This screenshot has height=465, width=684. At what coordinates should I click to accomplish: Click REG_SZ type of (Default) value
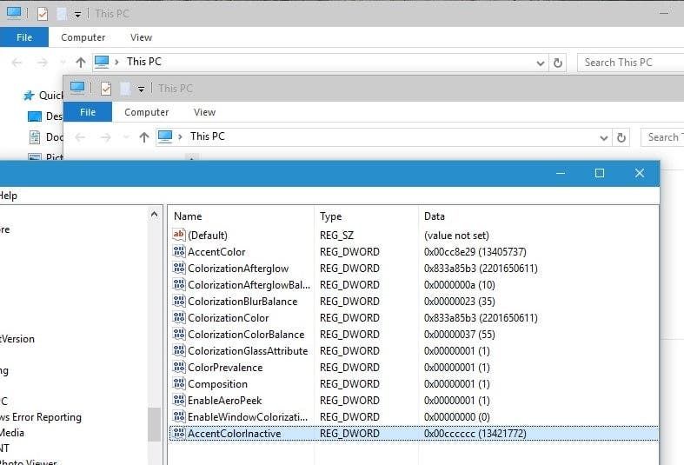pos(336,236)
